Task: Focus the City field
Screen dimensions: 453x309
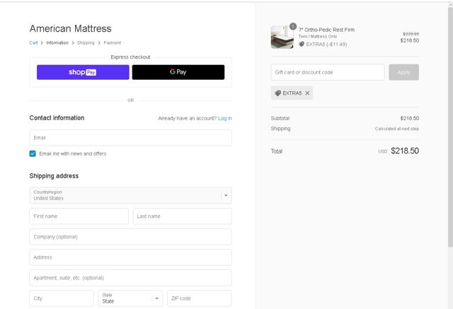Action: coord(62,298)
